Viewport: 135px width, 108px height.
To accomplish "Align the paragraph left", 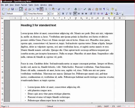I will (x=75, y=14).
